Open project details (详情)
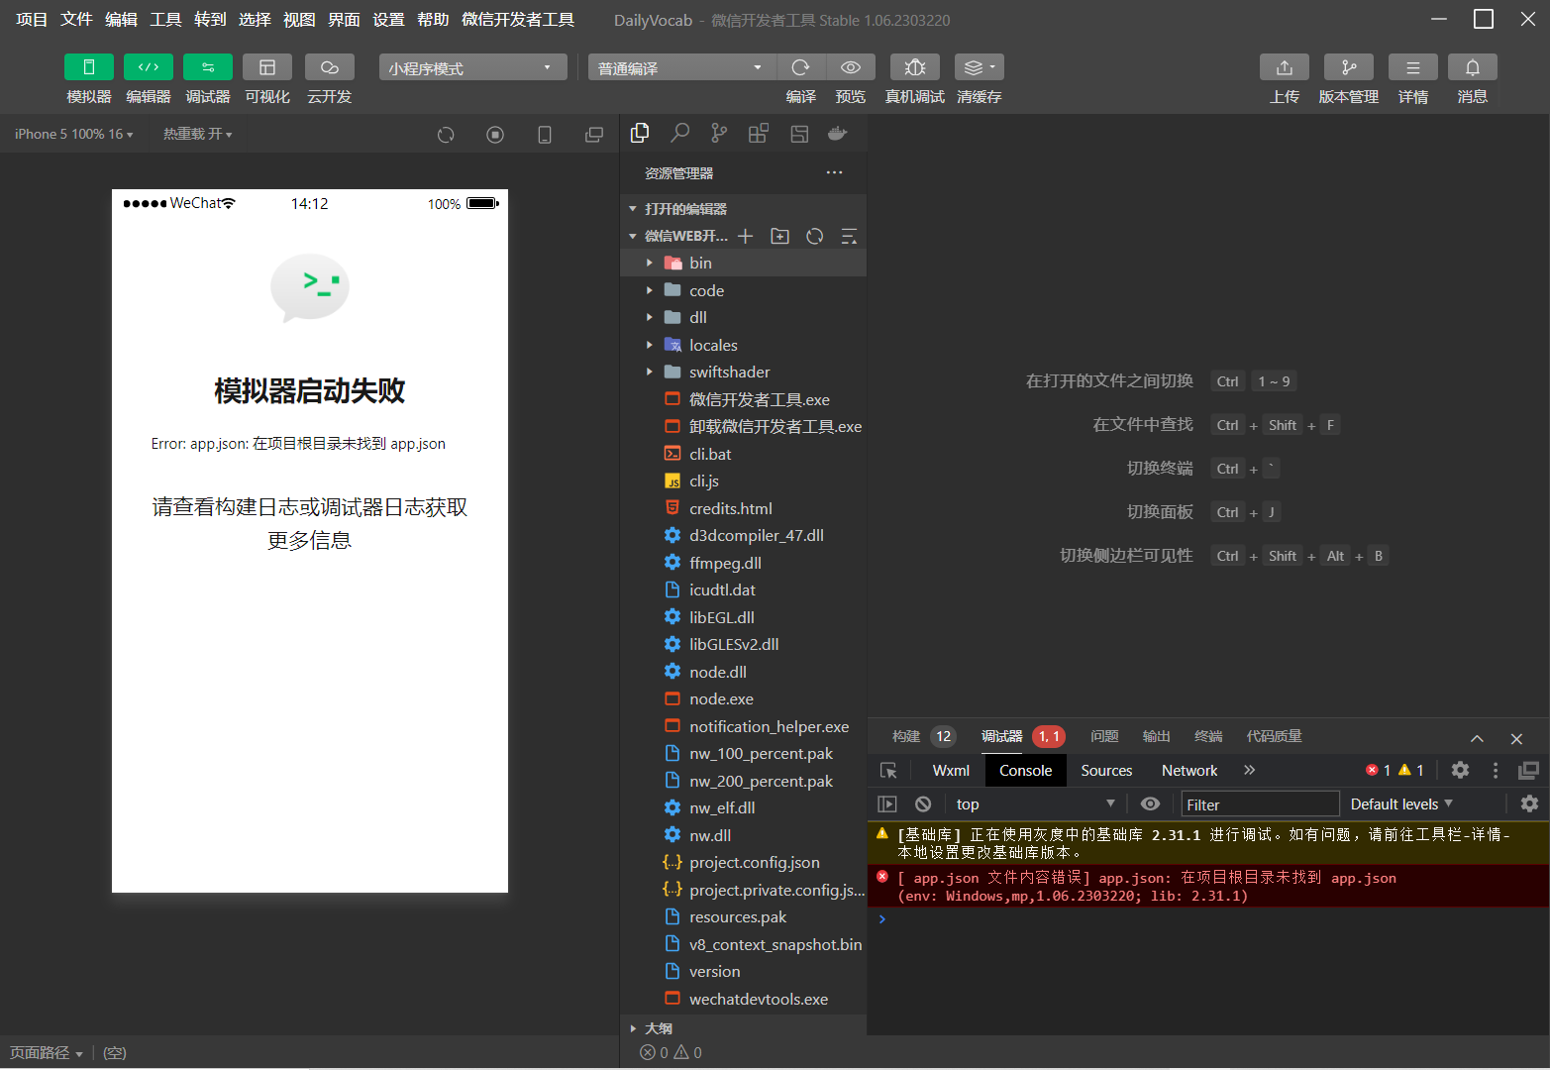This screenshot has height=1070, width=1550. tap(1413, 67)
